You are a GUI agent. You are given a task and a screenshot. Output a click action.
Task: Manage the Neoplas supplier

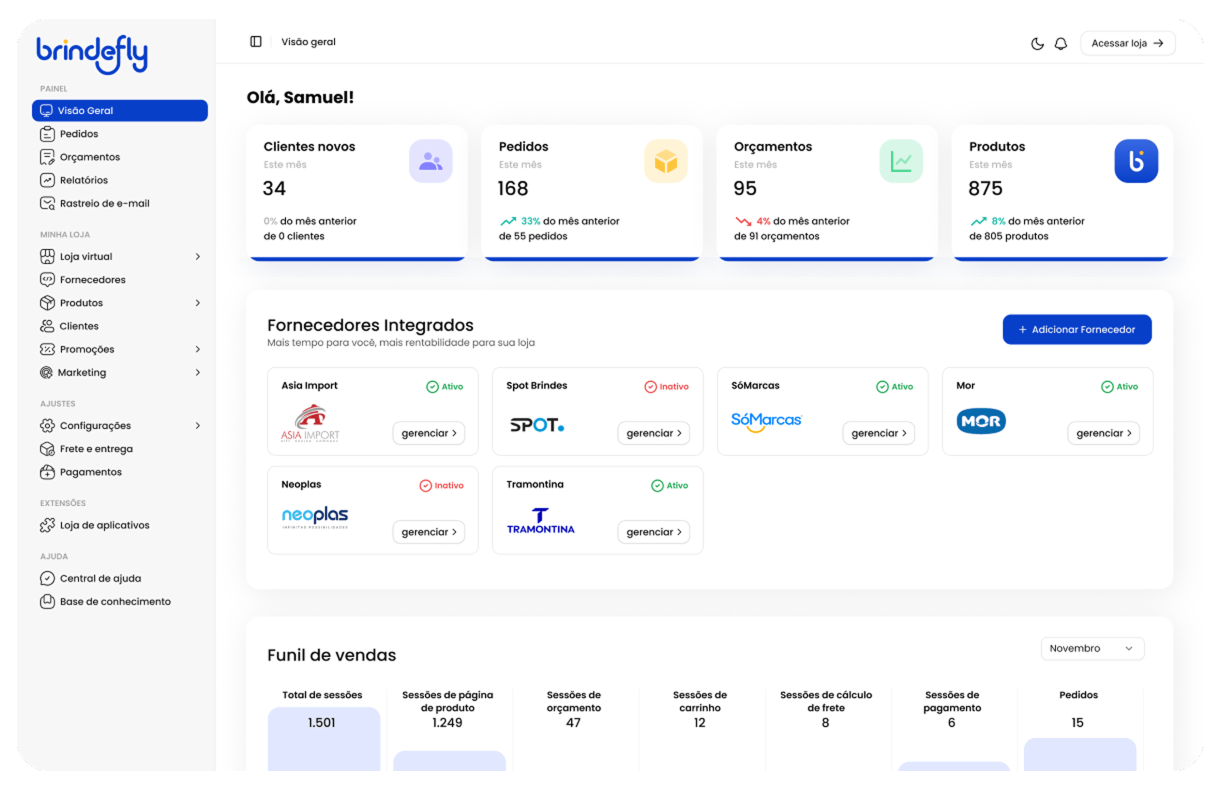coord(428,532)
